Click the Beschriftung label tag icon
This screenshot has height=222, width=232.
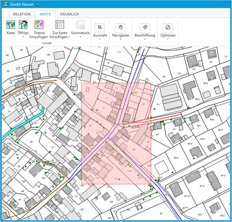[145, 28]
